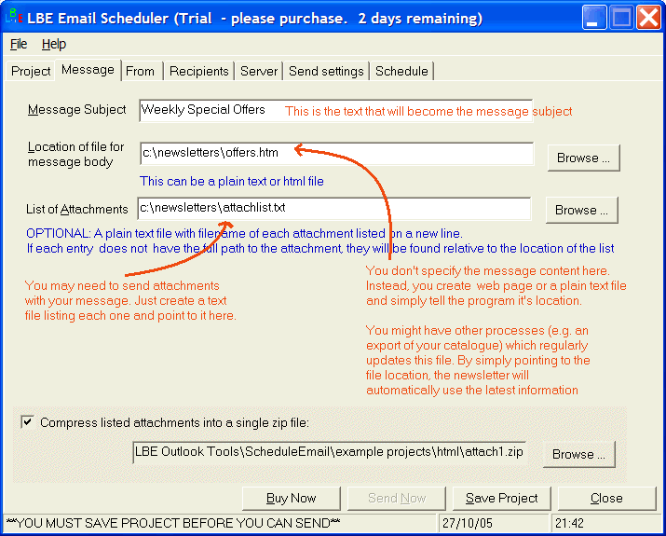Browse for the message body file
The image size is (666, 536).
[x=584, y=158]
